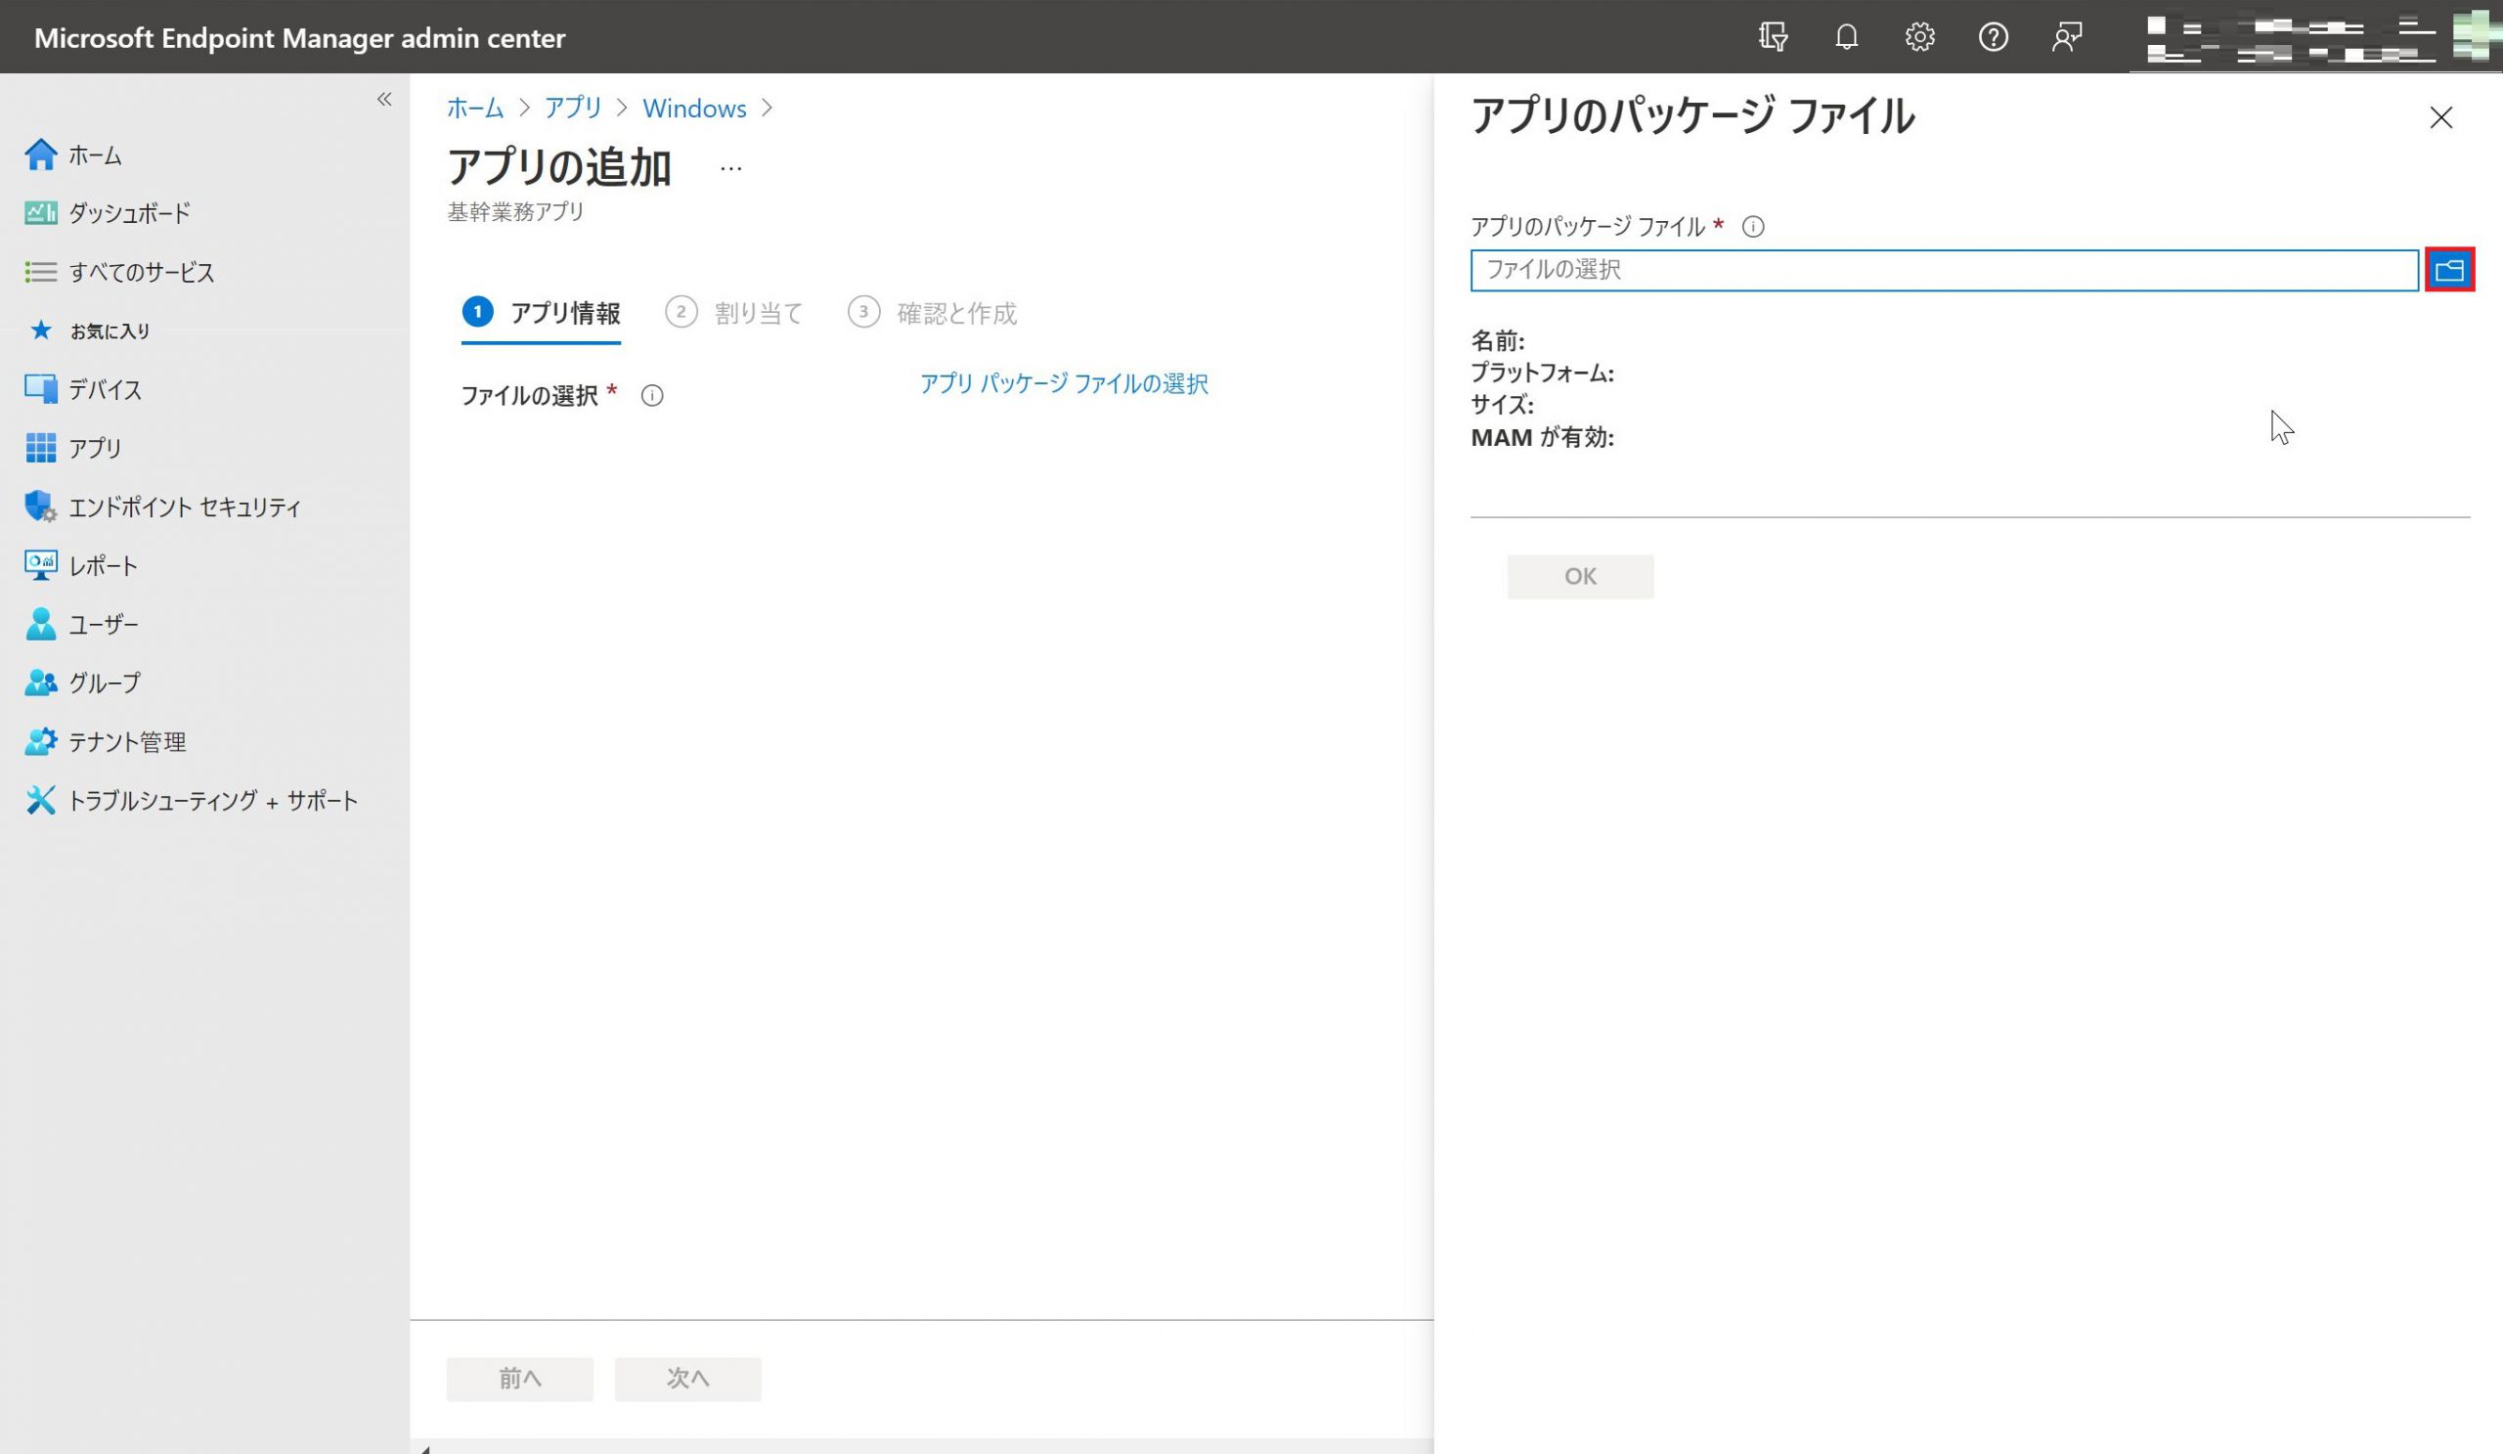Open the feedback person icon

pyautogui.click(x=2066, y=37)
